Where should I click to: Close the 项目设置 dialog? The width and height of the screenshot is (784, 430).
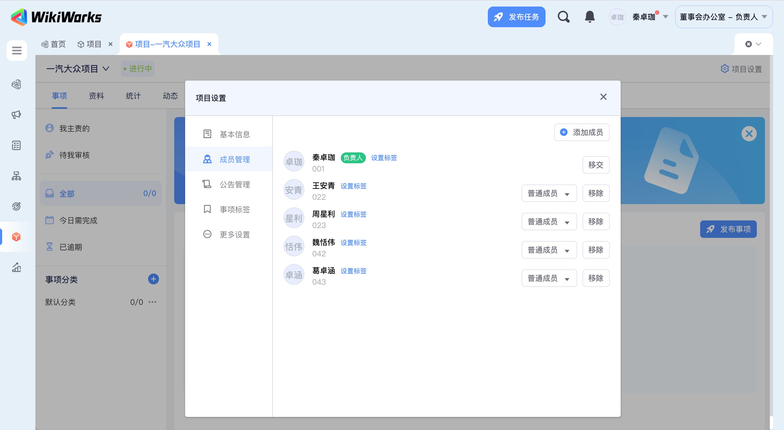[603, 97]
